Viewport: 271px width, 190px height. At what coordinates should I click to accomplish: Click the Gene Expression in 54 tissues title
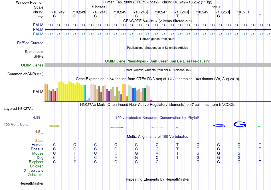(157, 79)
